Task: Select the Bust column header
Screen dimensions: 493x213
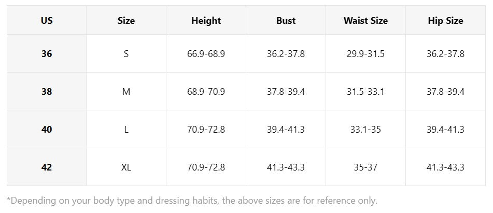Action: [x=286, y=20]
